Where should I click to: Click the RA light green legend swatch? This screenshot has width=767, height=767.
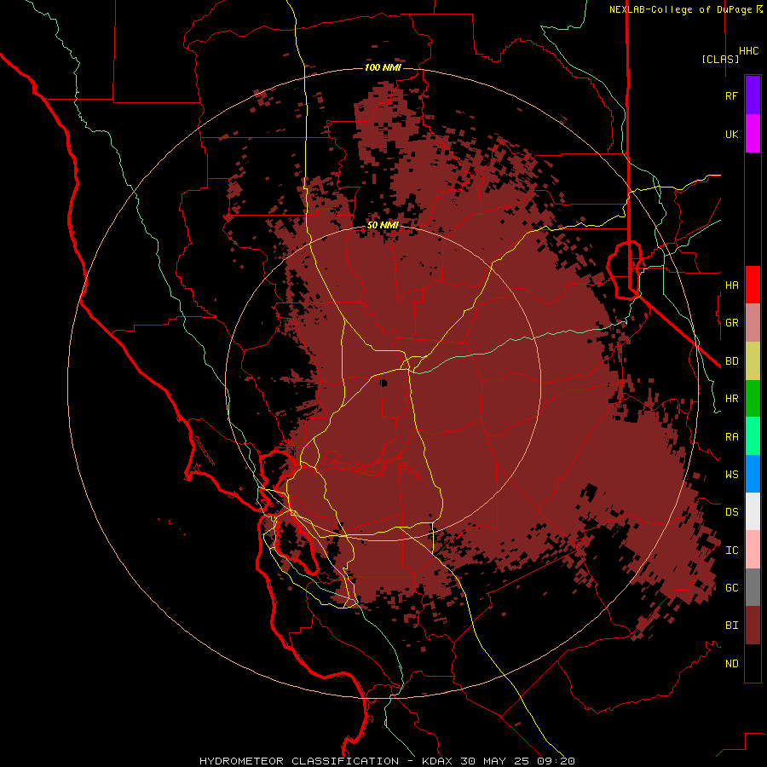[753, 436]
